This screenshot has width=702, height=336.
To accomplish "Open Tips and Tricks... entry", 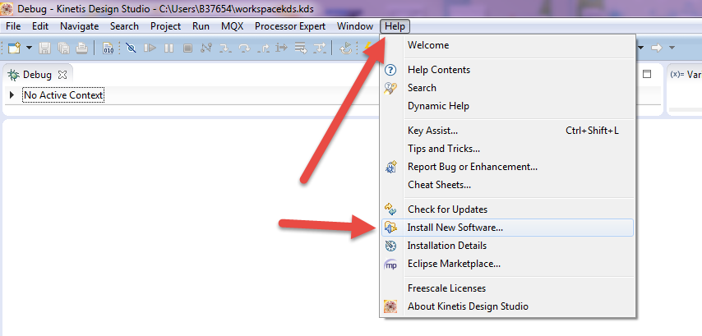I will tap(507, 149).
